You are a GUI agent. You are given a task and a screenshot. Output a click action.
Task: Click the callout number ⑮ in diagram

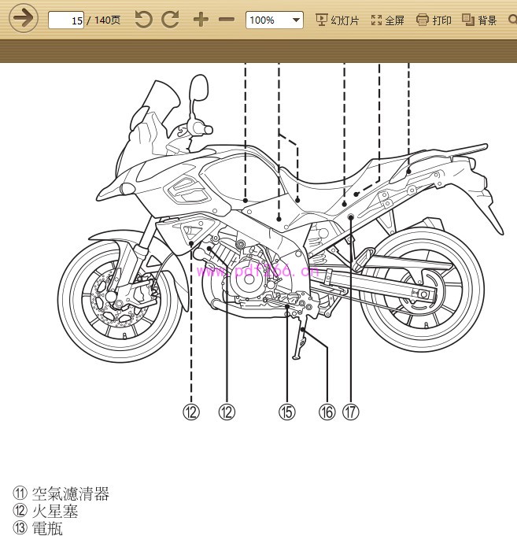(x=286, y=412)
